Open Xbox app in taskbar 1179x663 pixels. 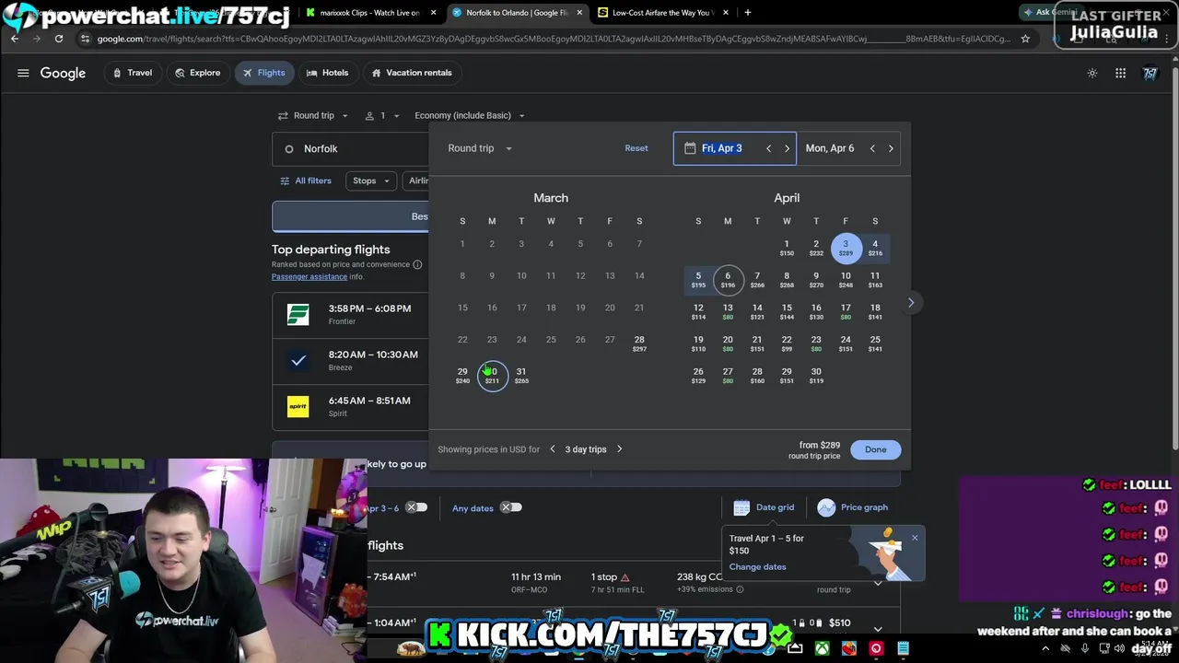822,648
